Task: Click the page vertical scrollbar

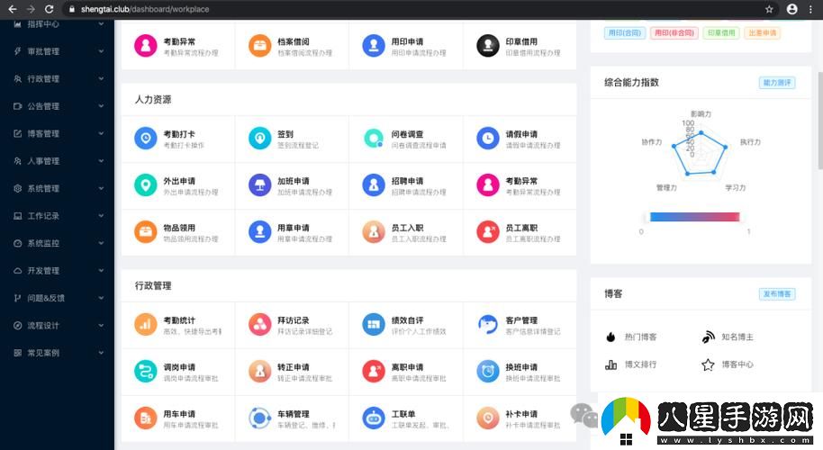Action: pyautogui.click(x=820, y=121)
